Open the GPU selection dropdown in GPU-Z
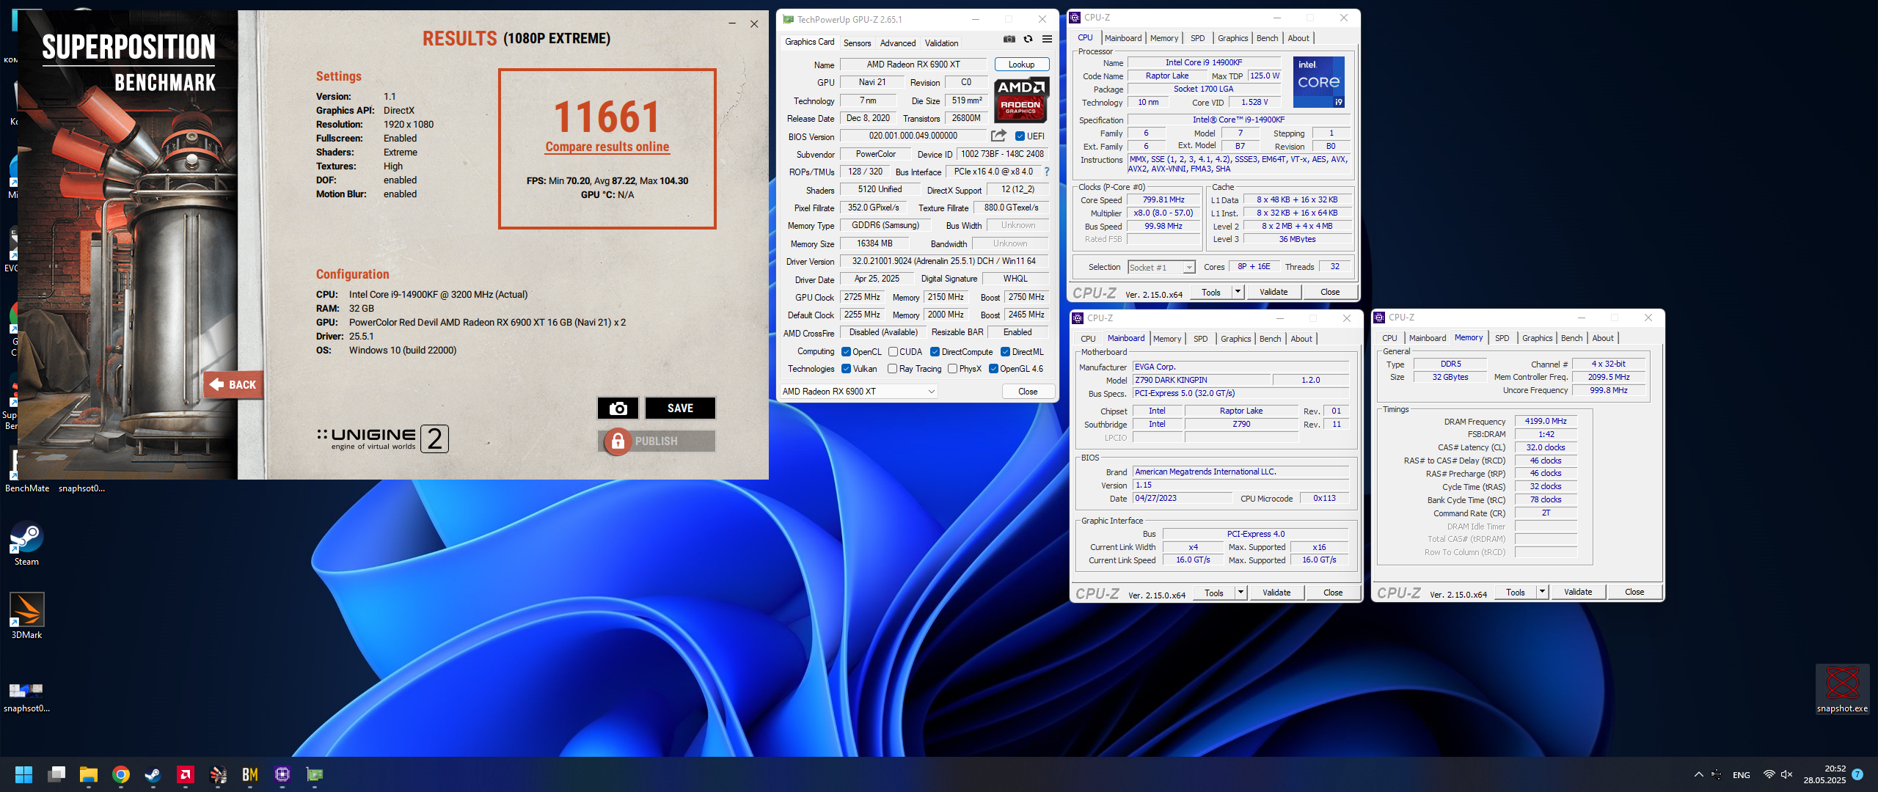Image resolution: width=1878 pixels, height=792 pixels. [858, 392]
